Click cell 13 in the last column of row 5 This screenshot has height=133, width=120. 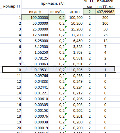point(105,41)
